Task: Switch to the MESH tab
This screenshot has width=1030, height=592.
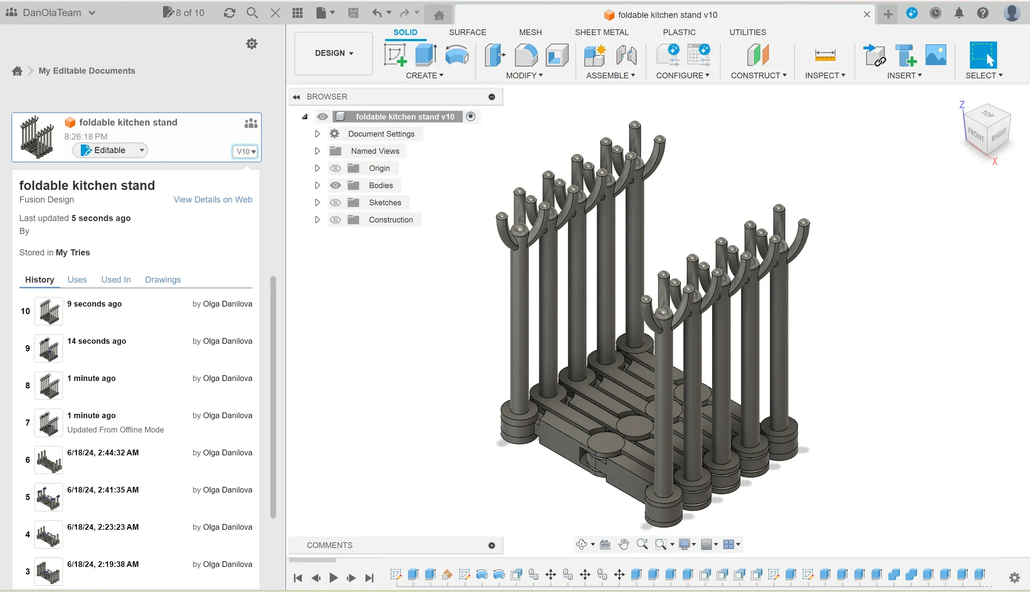Action: point(530,32)
